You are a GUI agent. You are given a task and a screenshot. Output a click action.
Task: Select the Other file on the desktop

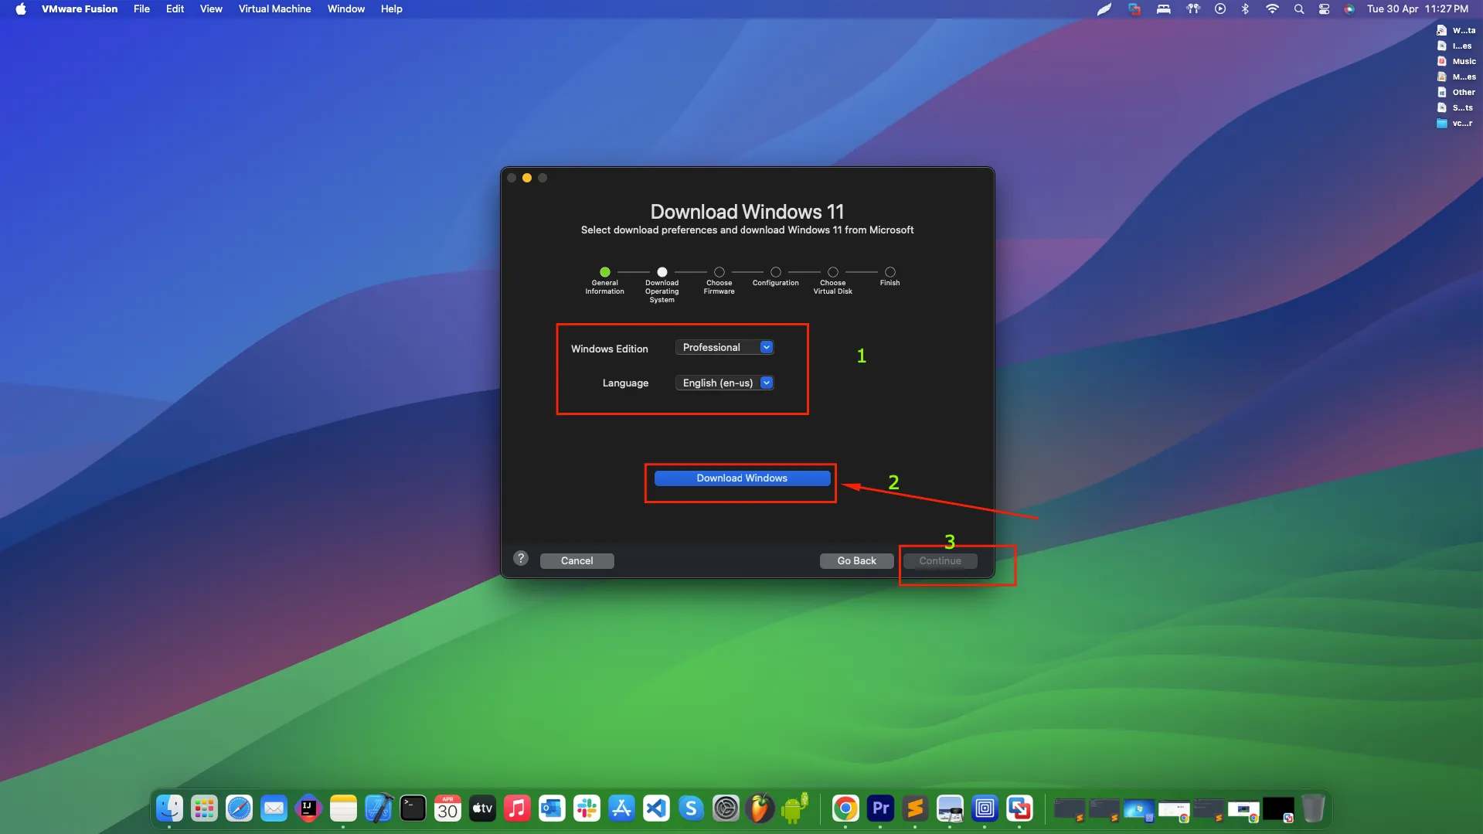pyautogui.click(x=1456, y=92)
